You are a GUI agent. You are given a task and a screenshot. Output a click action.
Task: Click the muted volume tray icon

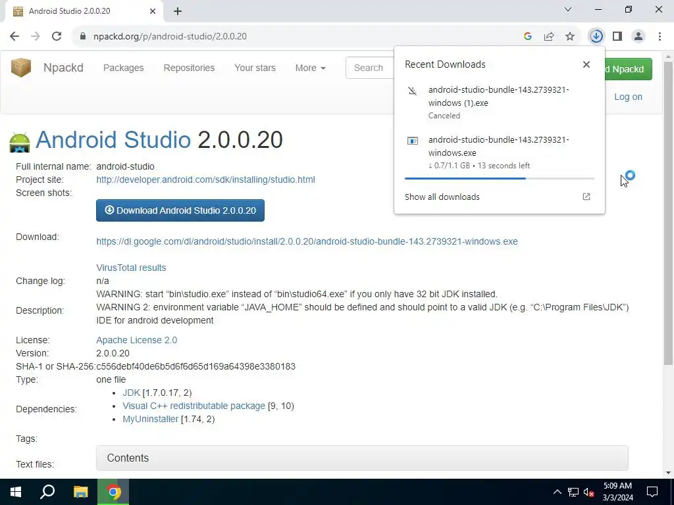[588, 492]
